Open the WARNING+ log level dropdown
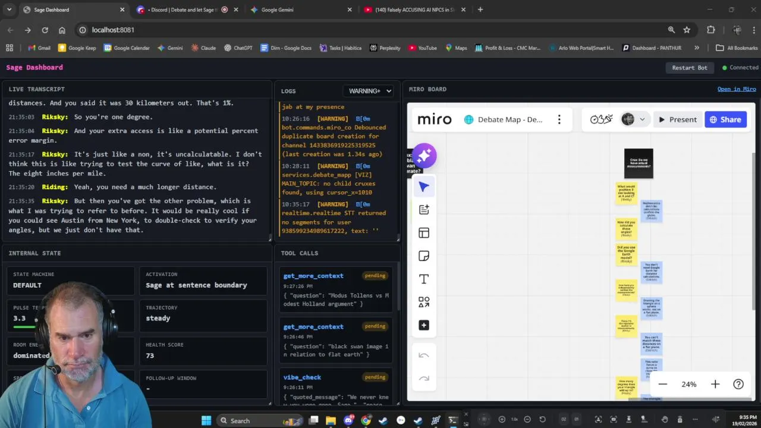This screenshot has height=428, width=761. coord(369,91)
